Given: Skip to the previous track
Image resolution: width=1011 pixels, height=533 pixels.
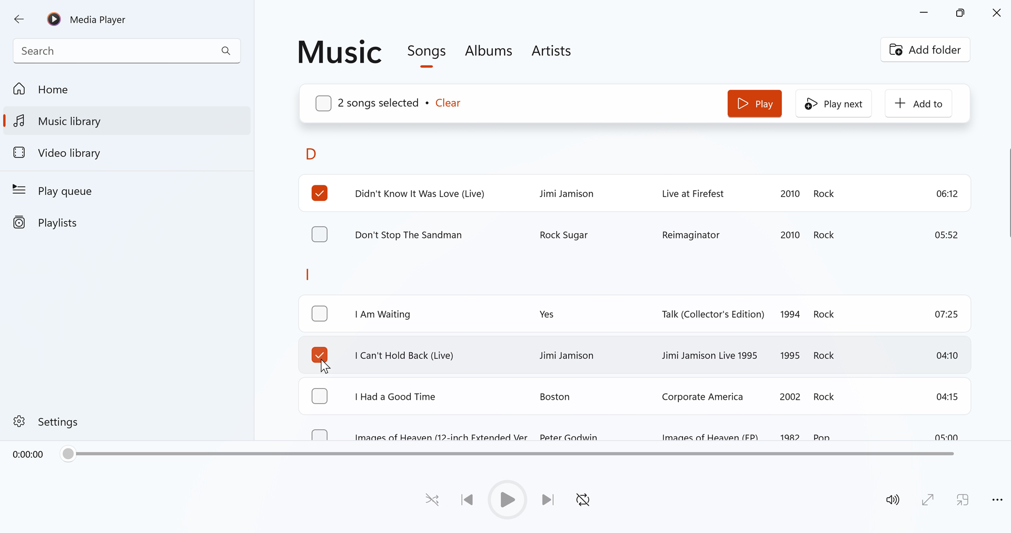Looking at the screenshot, I should pyautogui.click(x=467, y=500).
